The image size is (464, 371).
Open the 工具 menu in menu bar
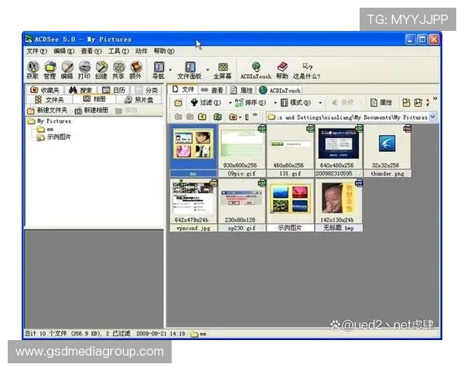[118, 51]
